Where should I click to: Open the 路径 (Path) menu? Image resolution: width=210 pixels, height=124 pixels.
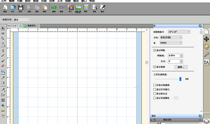28,1
